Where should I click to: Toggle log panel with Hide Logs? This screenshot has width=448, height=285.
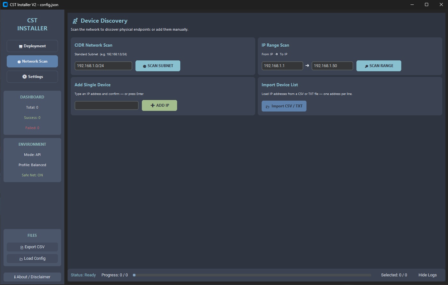click(428, 275)
